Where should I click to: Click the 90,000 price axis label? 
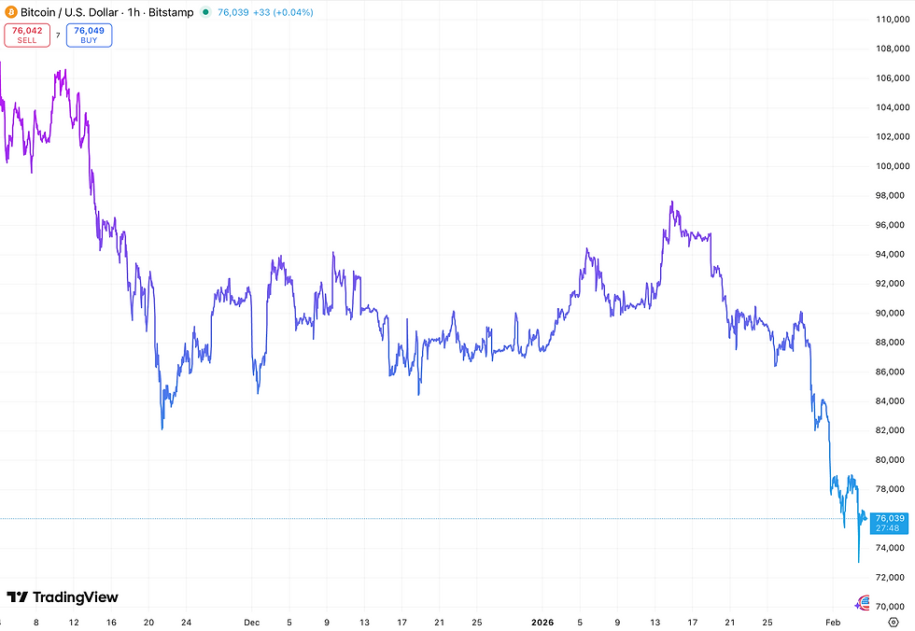click(x=891, y=314)
